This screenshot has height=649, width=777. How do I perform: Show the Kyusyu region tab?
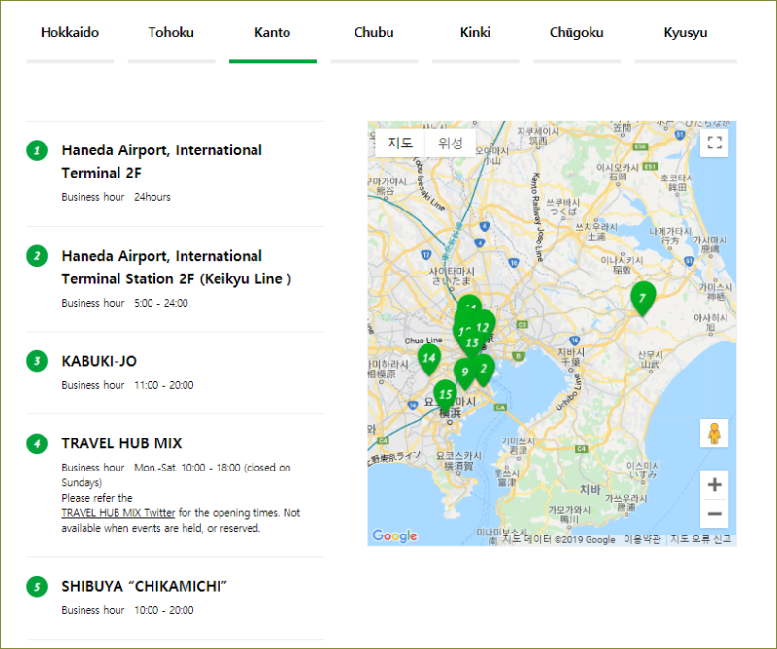(x=686, y=33)
